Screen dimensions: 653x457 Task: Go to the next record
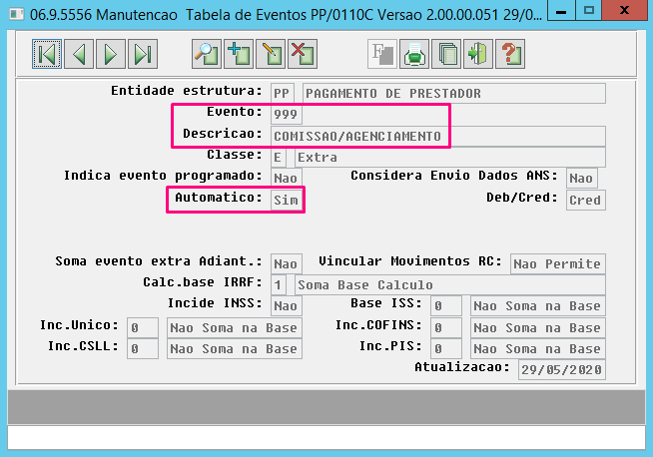(x=111, y=54)
